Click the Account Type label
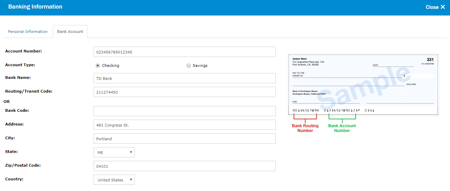Screen dimensions: 450x191 point(20,65)
